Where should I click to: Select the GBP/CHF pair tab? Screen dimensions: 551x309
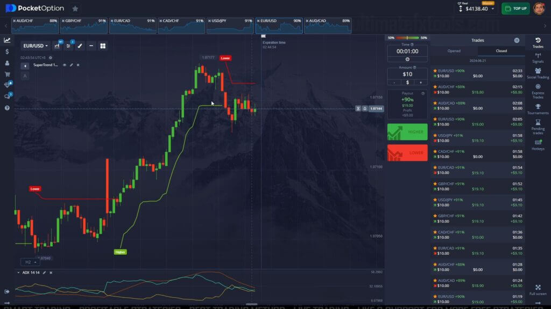point(84,24)
